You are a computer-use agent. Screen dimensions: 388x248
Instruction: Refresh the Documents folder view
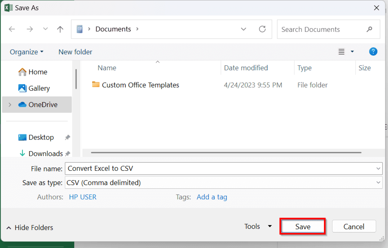click(x=262, y=29)
